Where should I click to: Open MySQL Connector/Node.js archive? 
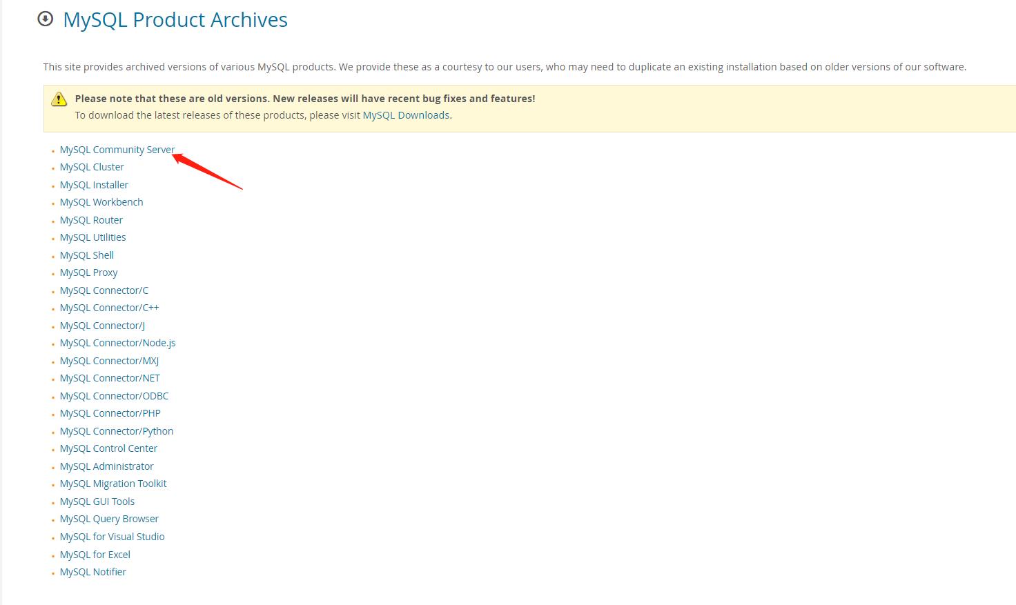118,343
